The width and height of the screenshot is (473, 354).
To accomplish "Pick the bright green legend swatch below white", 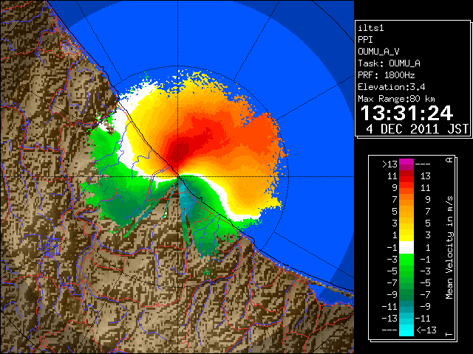I will coord(406,260).
